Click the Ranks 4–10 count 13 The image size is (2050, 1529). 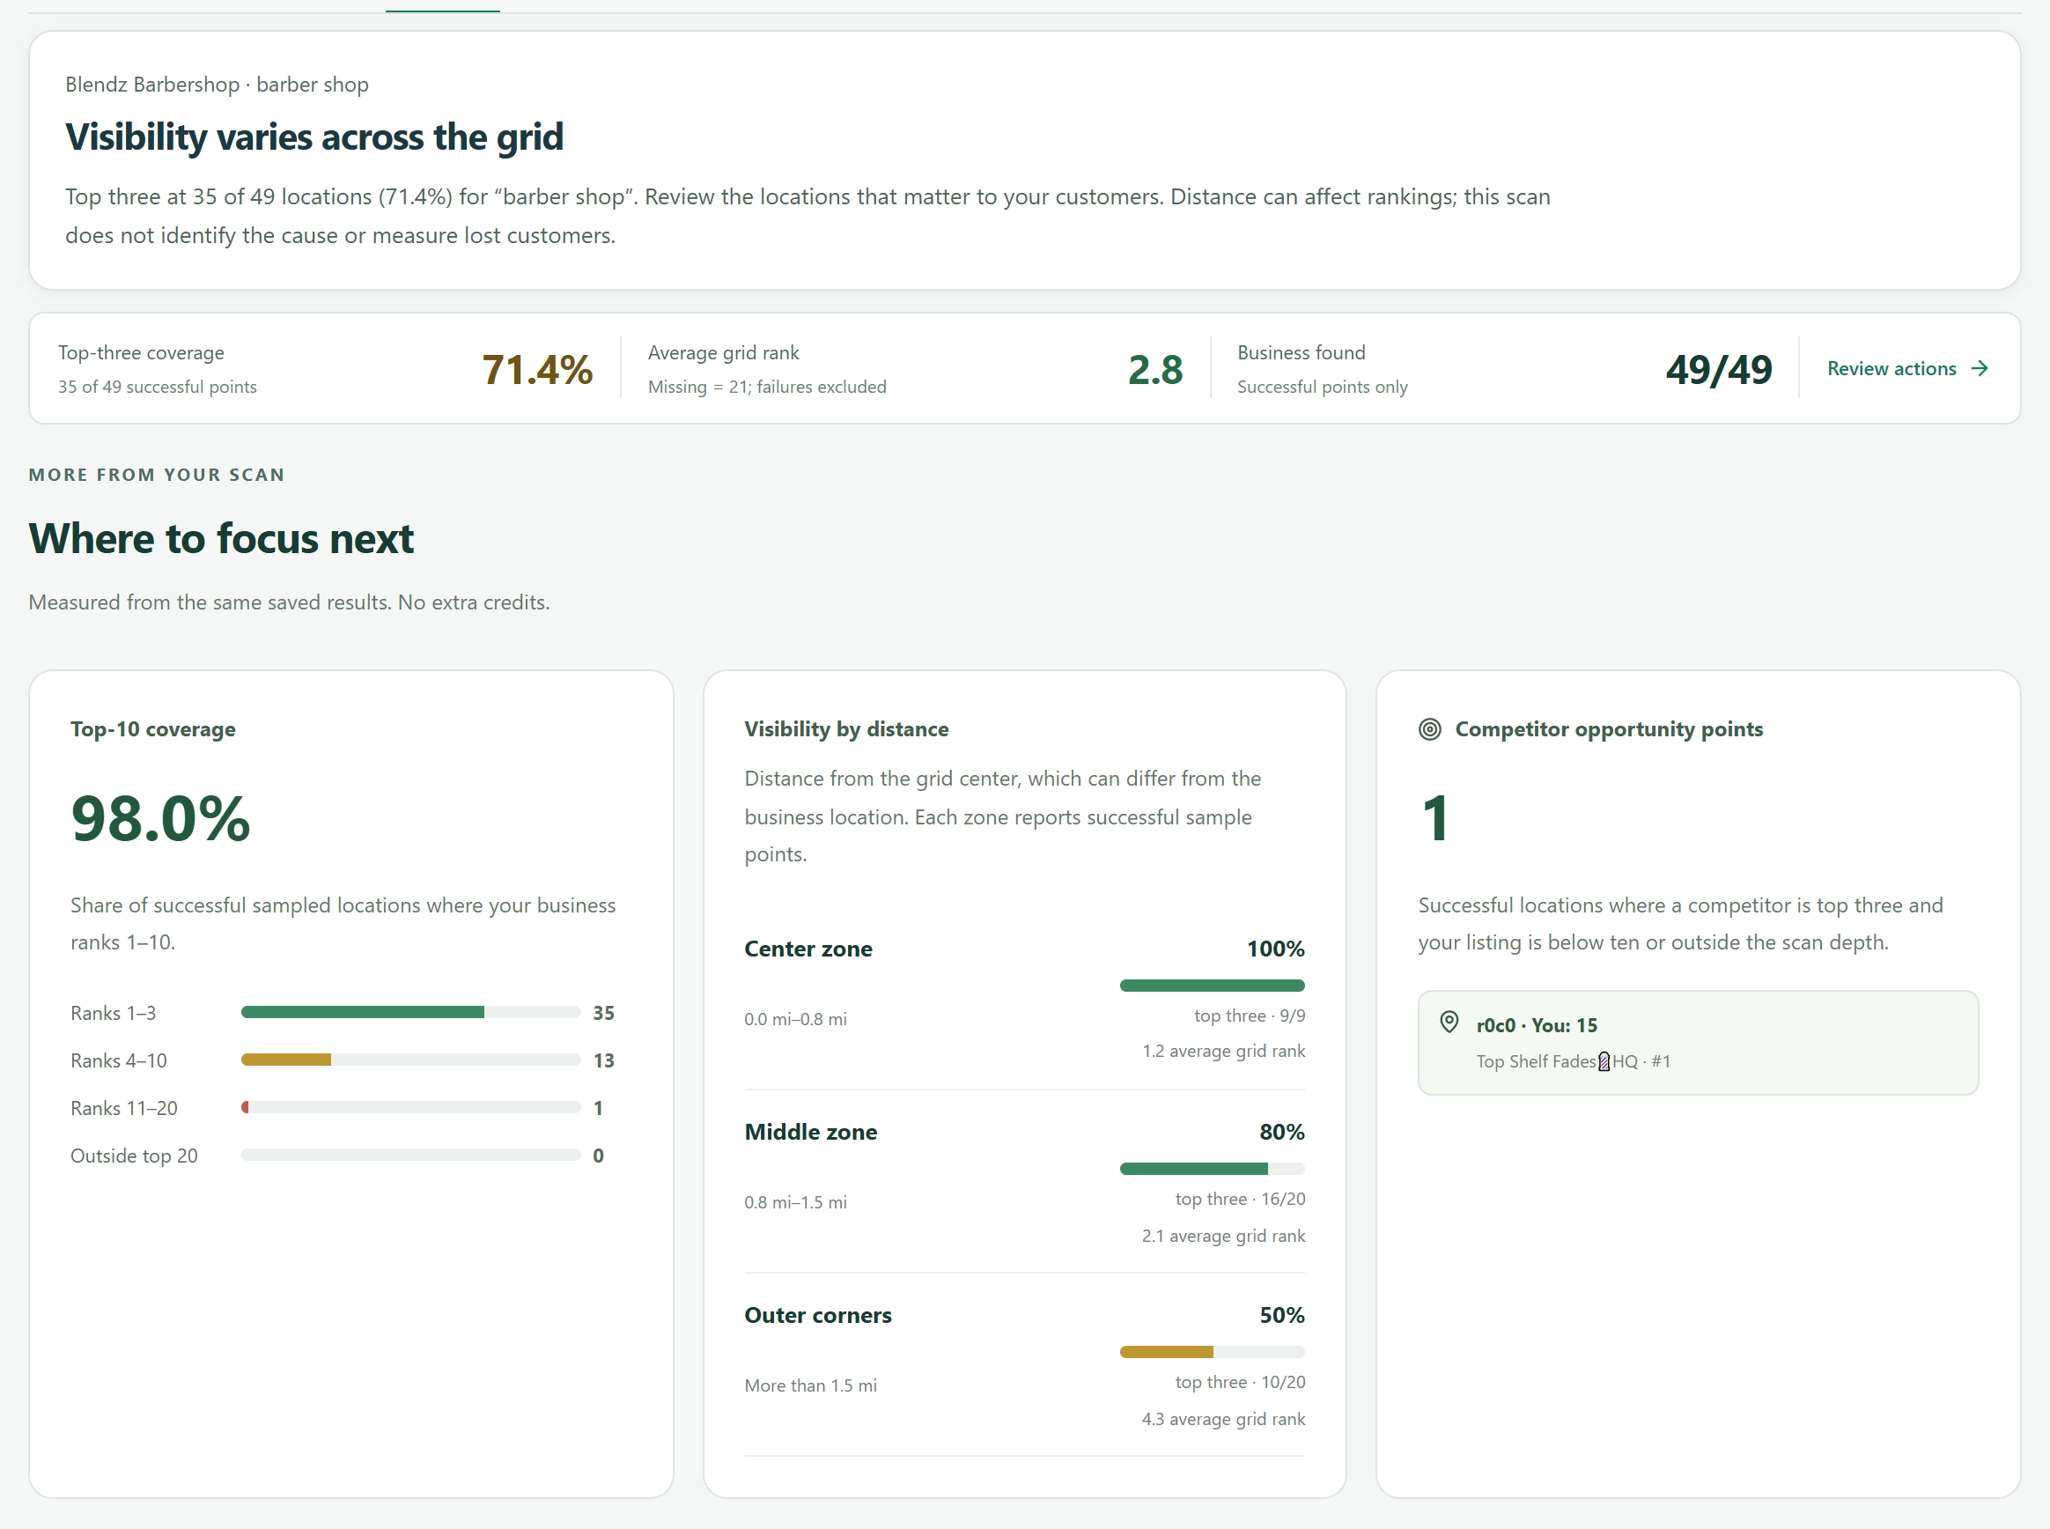click(x=604, y=1060)
